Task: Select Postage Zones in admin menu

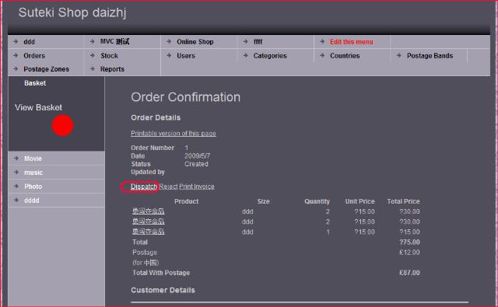Action: (46, 69)
